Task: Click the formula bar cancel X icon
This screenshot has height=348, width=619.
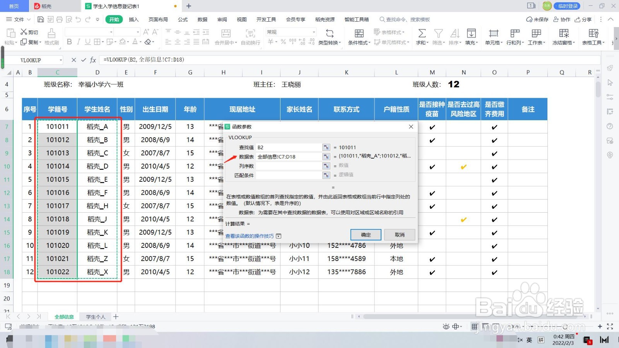Action: 74,60
